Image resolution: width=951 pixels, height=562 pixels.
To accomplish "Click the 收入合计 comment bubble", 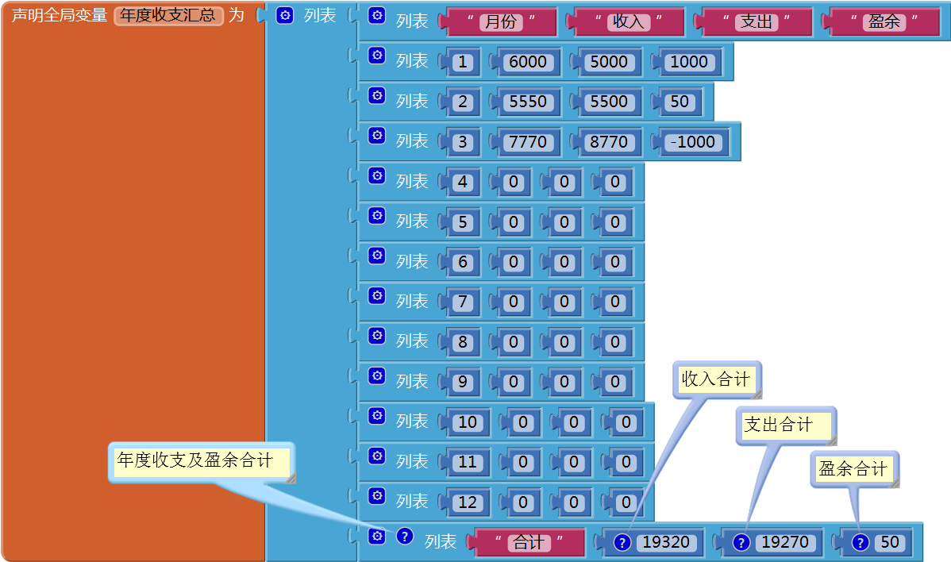I will pyautogui.click(x=717, y=379).
